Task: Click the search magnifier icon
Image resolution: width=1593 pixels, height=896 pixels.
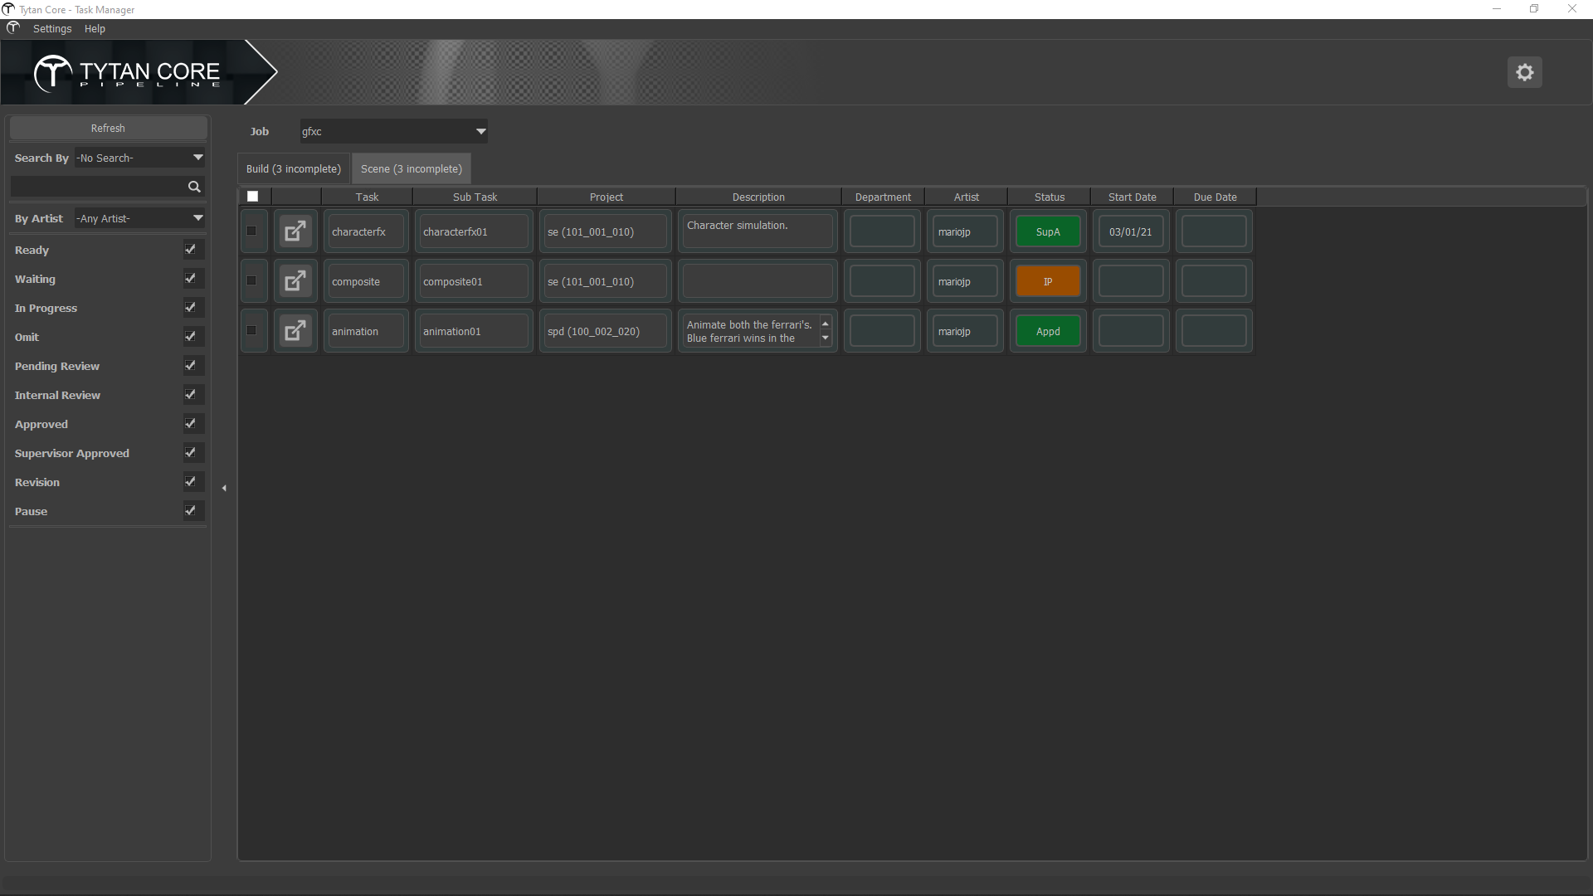Action: [x=194, y=186]
